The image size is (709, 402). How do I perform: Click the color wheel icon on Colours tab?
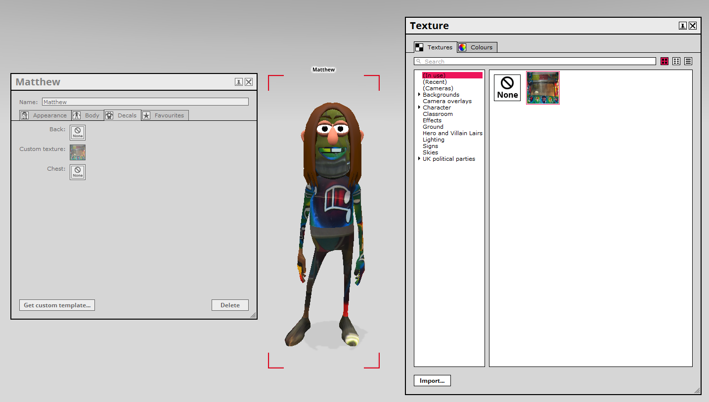(462, 47)
